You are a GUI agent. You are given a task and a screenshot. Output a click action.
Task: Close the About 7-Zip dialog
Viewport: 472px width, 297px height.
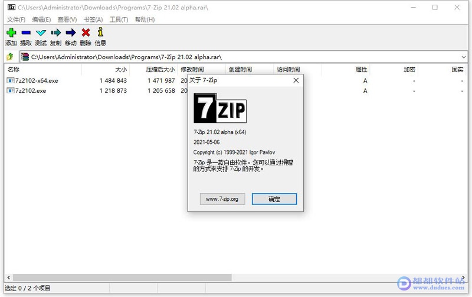click(x=296, y=80)
